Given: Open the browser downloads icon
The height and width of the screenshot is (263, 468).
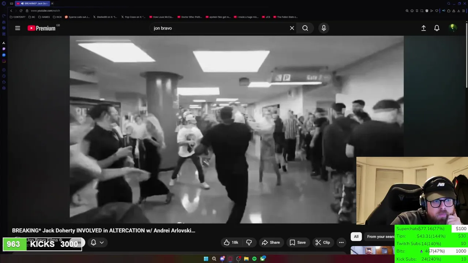Looking at the screenshot, I should pyautogui.click(x=458, y=11).
